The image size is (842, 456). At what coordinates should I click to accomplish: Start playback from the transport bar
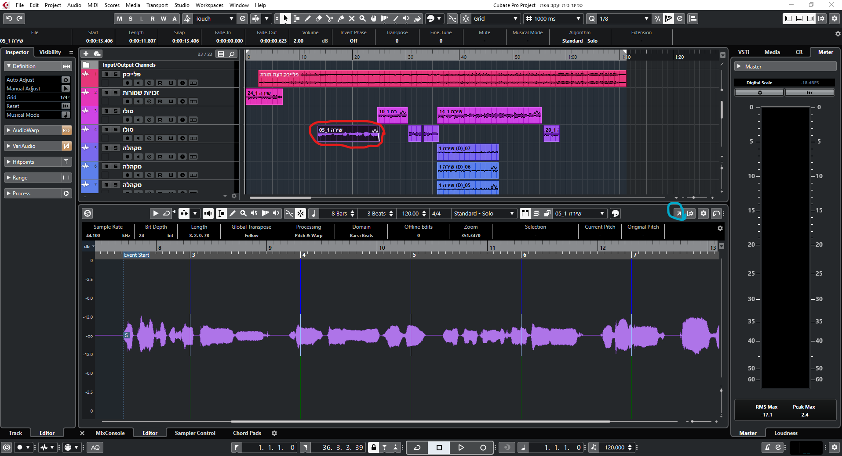[461, 448]
